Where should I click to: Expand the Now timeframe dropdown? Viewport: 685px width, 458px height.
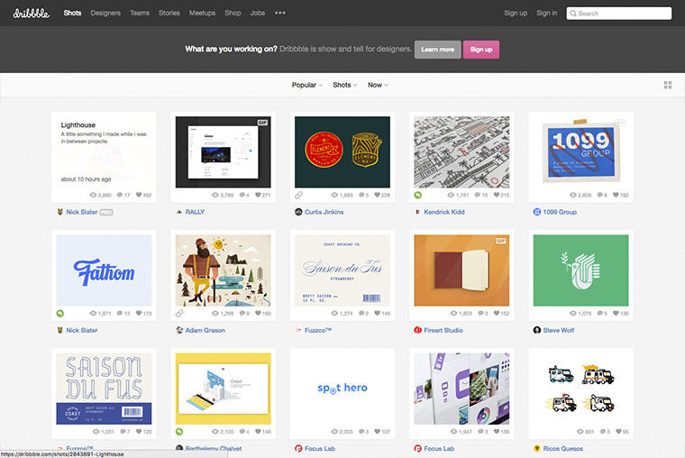click(x=378, y=85)
